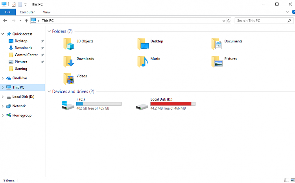Refresh the This PC view

click(x=229, y=21)
